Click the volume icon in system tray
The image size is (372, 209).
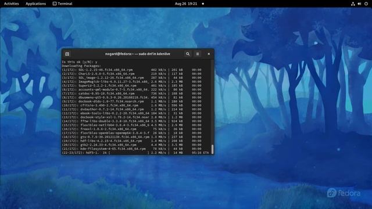point(359,3)
